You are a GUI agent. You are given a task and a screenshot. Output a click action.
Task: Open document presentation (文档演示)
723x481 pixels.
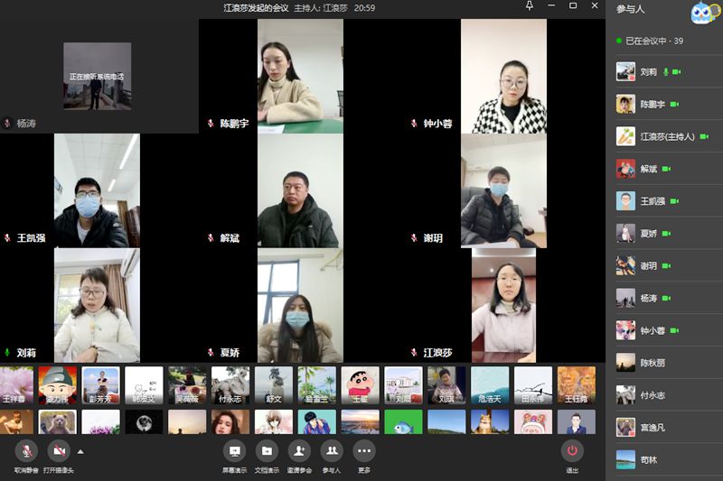tap(267, 450)
